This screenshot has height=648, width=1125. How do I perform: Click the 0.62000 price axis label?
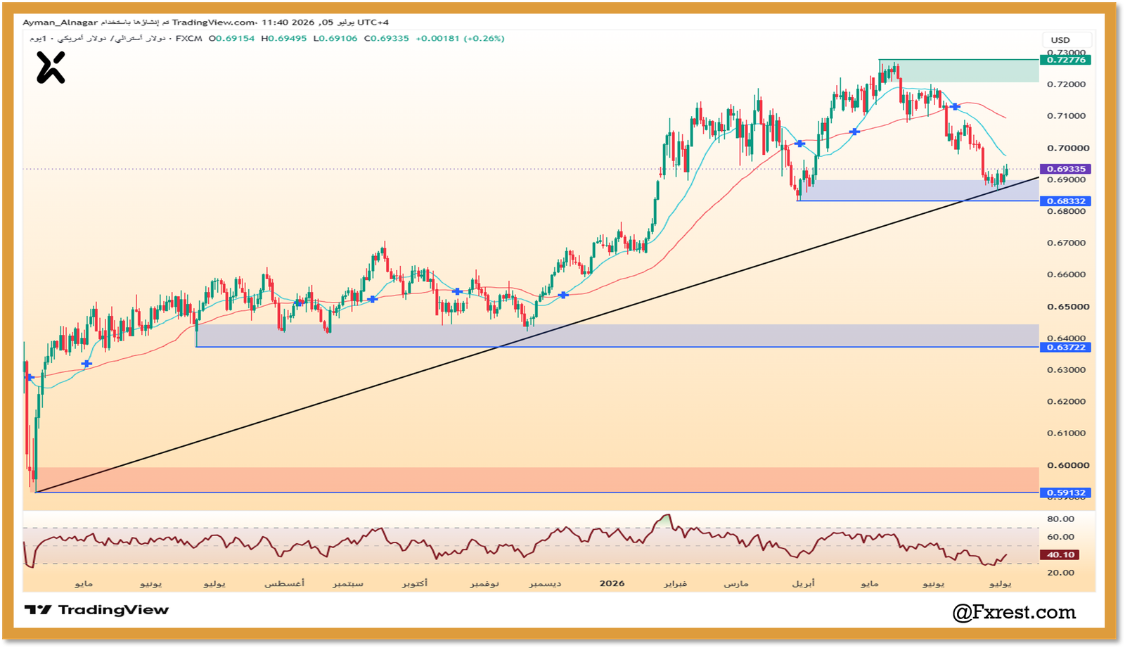(x=1067, y=402)
